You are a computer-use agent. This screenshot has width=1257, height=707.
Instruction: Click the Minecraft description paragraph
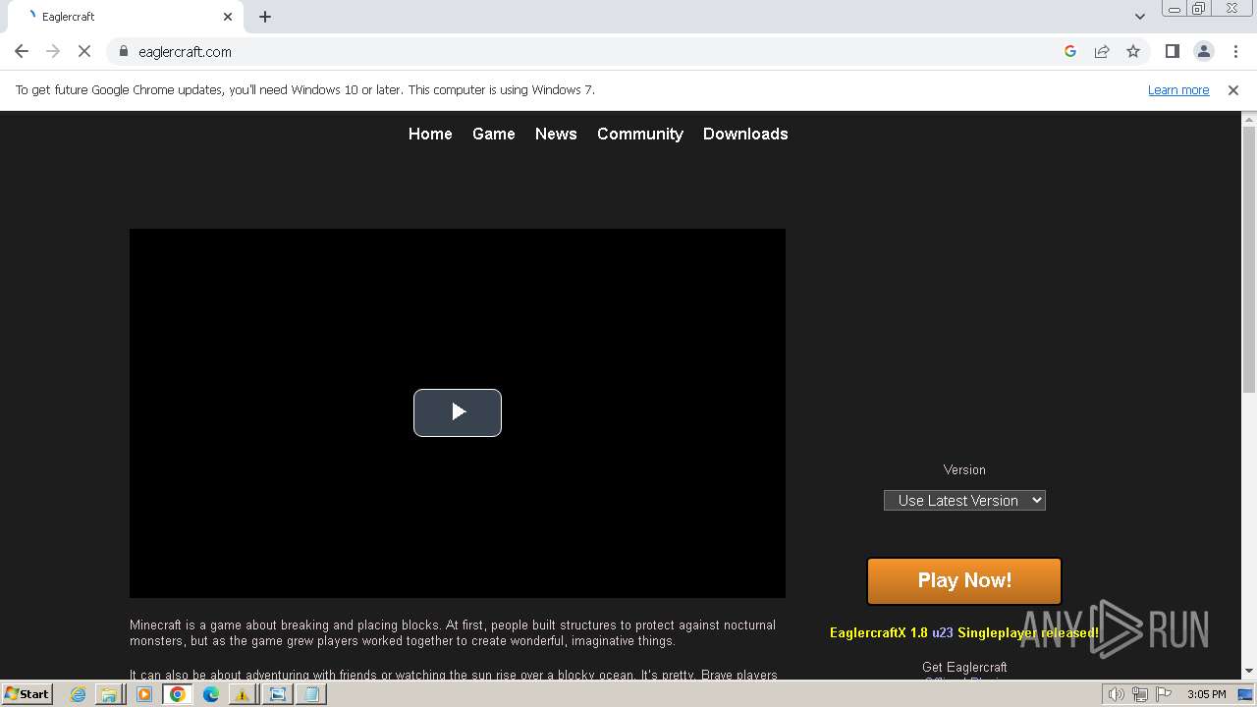coord(453,632)
